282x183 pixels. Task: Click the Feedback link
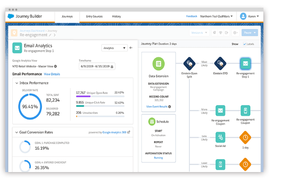coord(191,16)
